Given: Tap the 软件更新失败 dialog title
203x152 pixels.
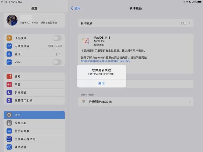Looking at the screenshot, I should tap(101, 70).
